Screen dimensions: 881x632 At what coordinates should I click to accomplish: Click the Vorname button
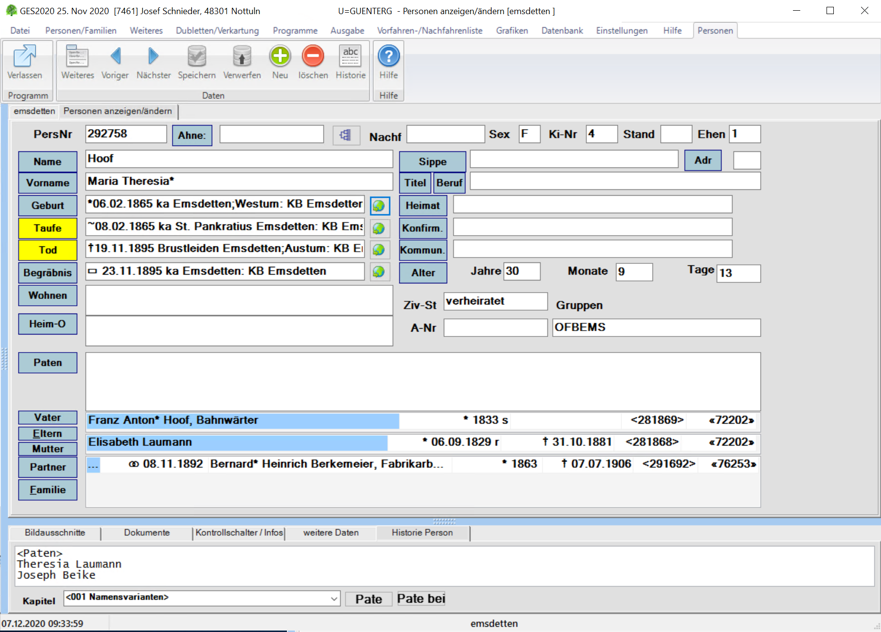[48, 183]
